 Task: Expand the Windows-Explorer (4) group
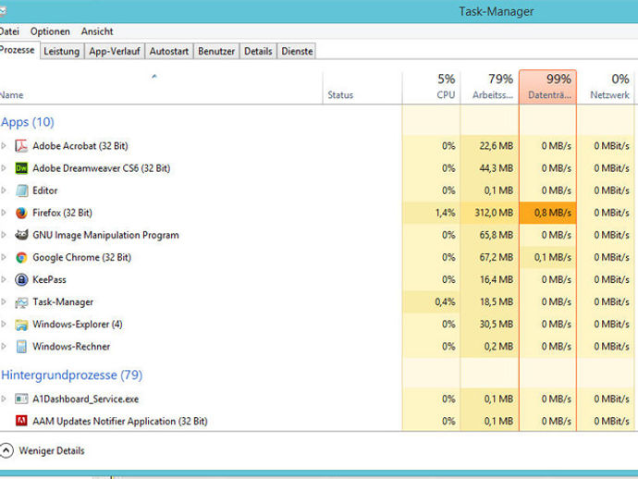(x=4, y=325)
